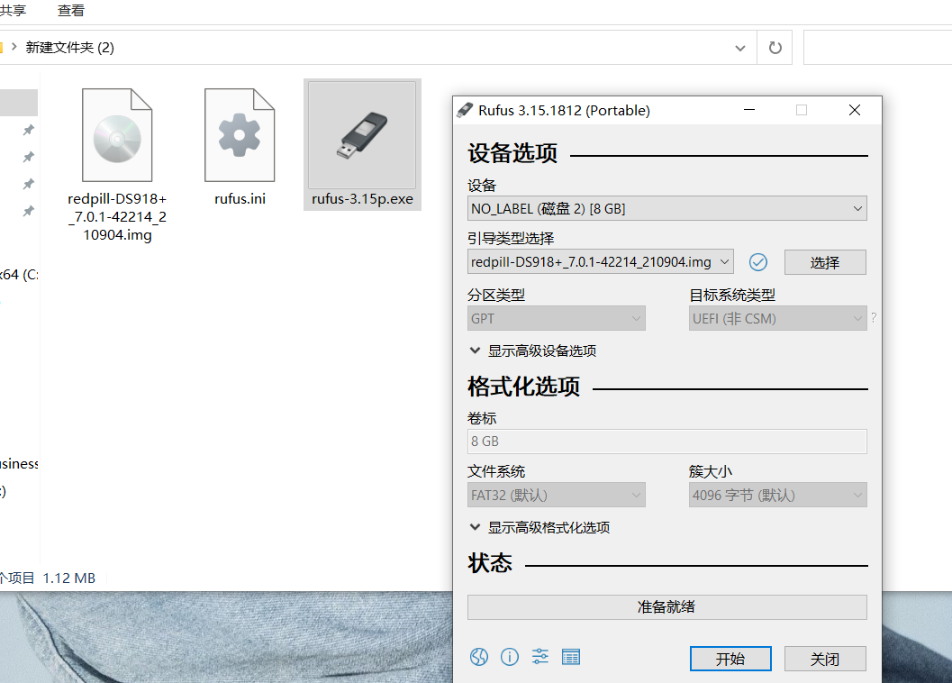Select rufus.ini file icon
The width and height of the screenshot is (952, 683).
click(x=240, y=135)
